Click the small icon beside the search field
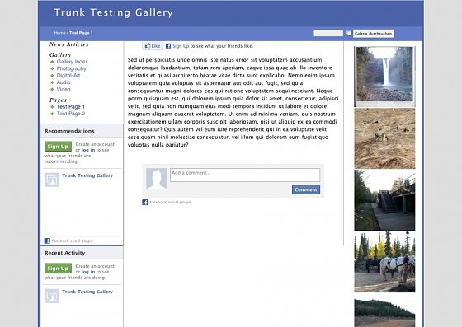Screen dimensions: 462x327 point(348,33)
